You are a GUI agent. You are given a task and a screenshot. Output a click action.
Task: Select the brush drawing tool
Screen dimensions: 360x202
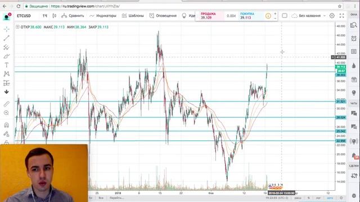(x=6, y=56)
